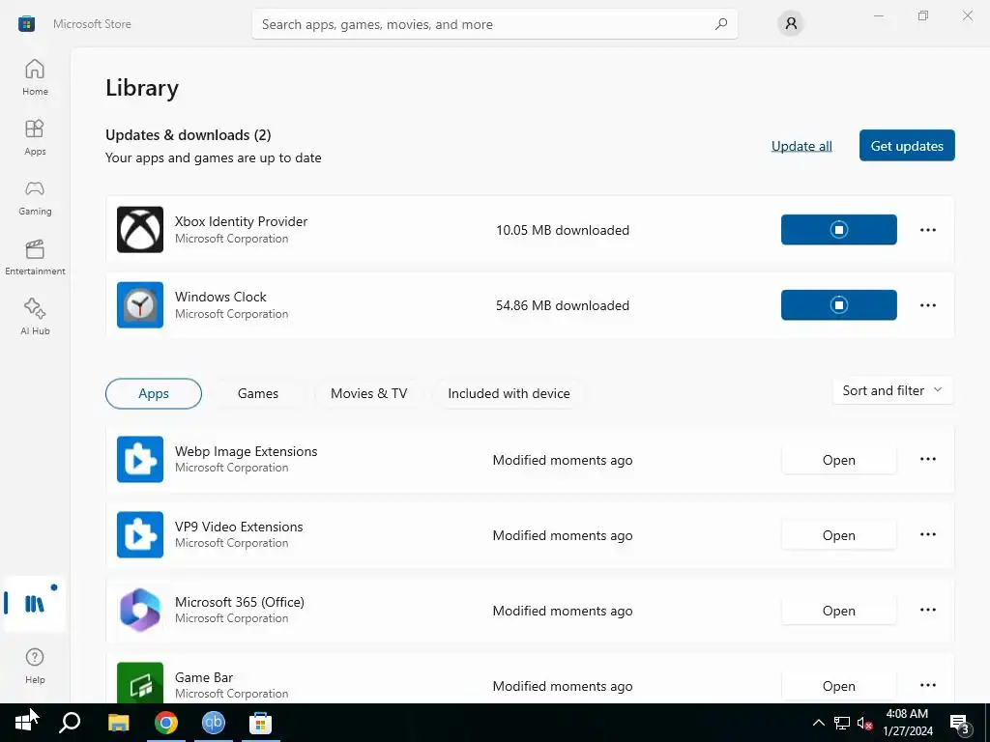Click the search magnifier icon

(721, 24)
